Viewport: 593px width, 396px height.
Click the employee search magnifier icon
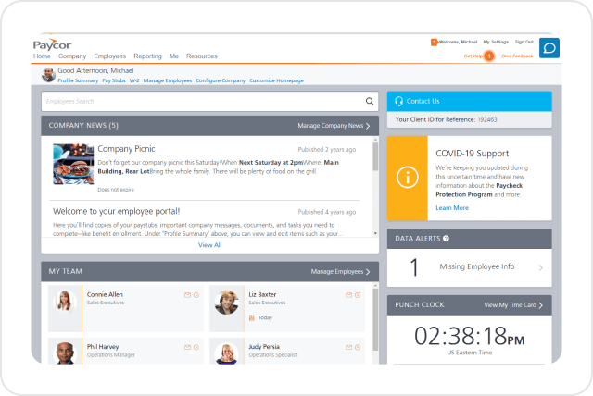(370, 101)
